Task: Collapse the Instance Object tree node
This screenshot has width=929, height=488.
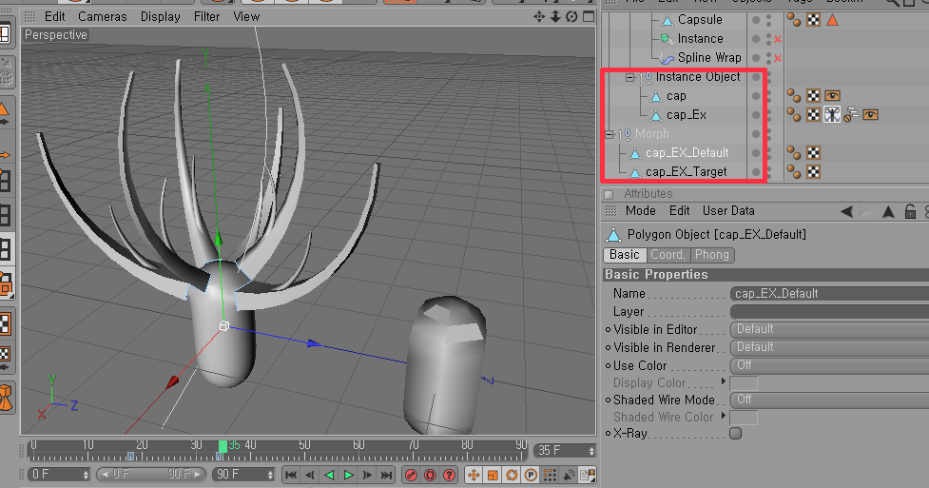Action: tap(629, 77)
